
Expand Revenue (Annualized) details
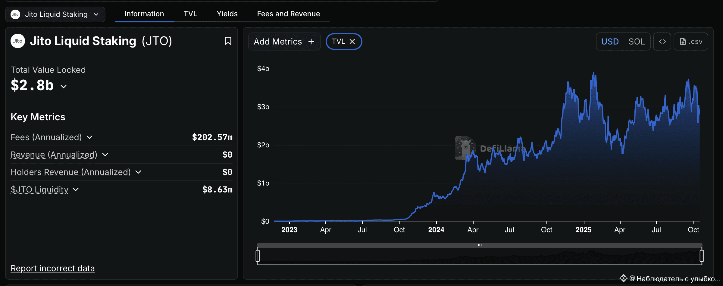pyautogui.click(x=105, y=155)
